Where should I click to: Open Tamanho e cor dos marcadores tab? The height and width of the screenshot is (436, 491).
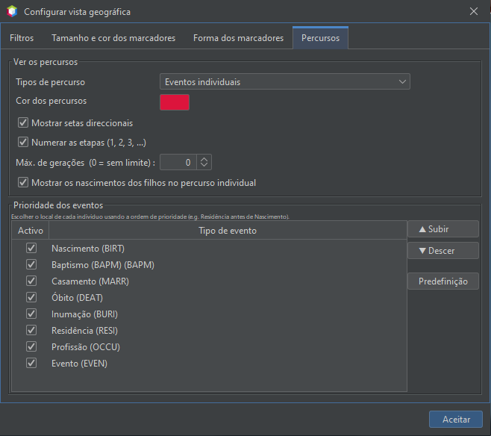(x=113, y=38)
